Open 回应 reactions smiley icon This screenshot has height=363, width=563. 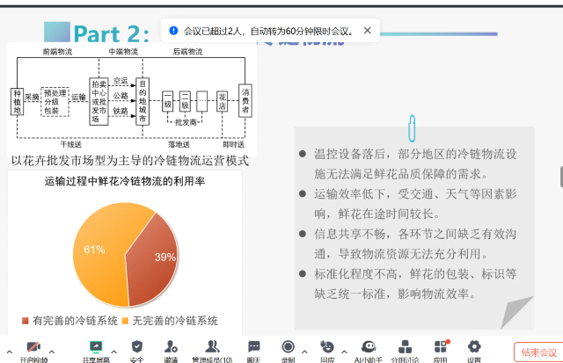point(326,348)
